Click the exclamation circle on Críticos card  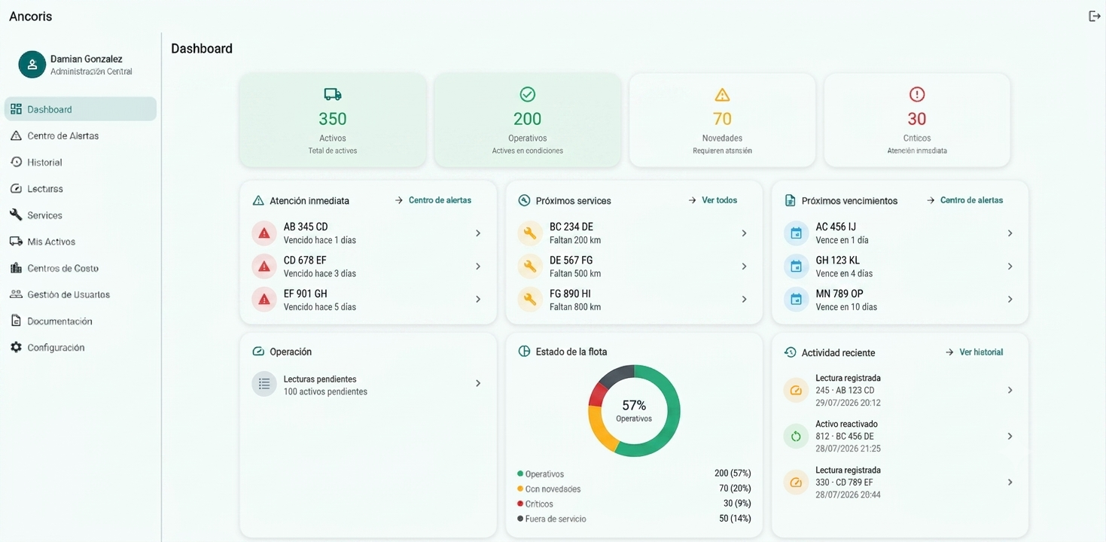(x=917, y=94)
